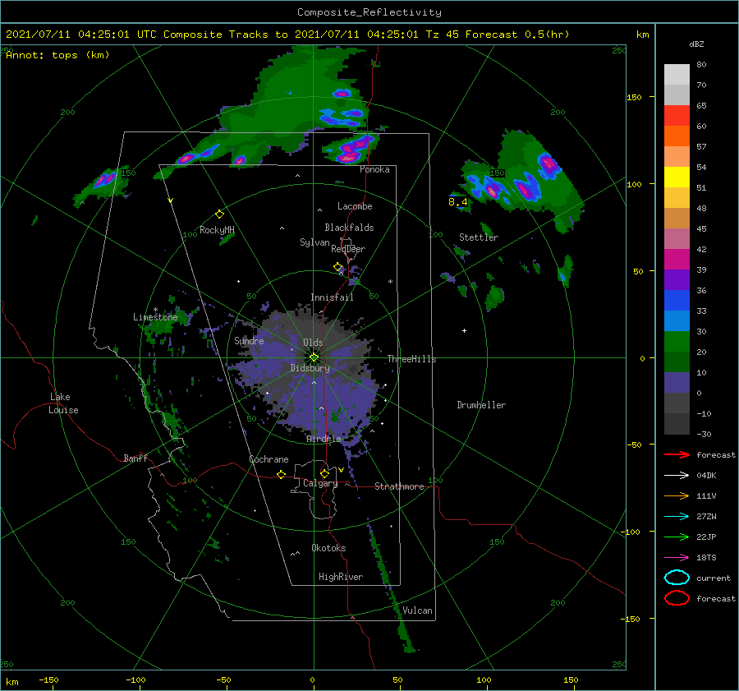739x691 pixels.
Task: Click the Composite_Reflectivity title
Action: (x=369, y=12)
